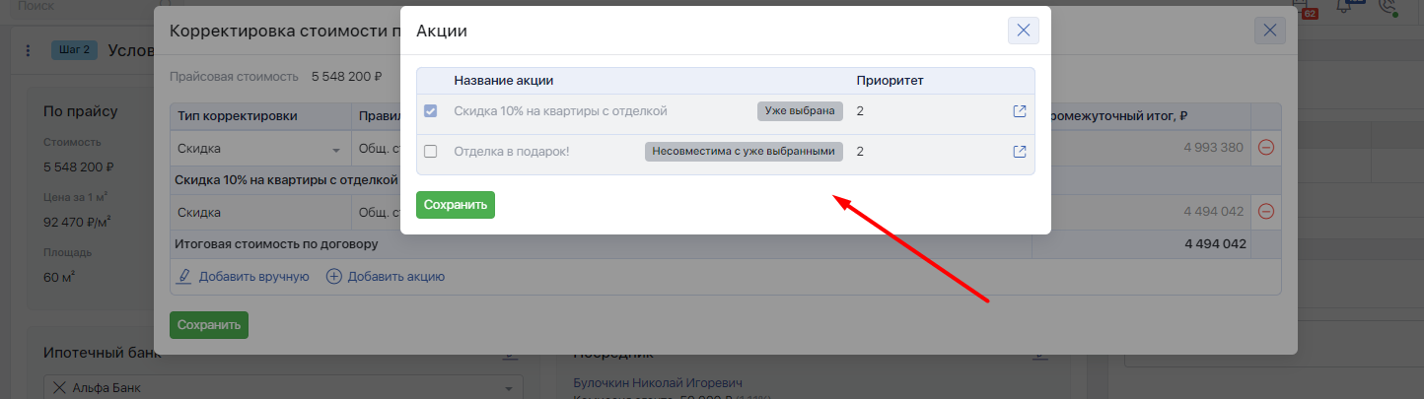Uncheck Скидка 10% на квартиры с отделкой
Image resolution: width=1424 pixels, height=399 pixels.
click(x=430, y=111)
